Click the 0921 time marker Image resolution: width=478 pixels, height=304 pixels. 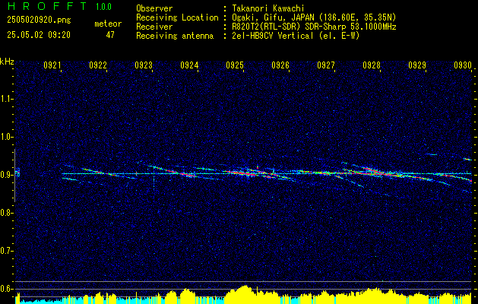52,65
